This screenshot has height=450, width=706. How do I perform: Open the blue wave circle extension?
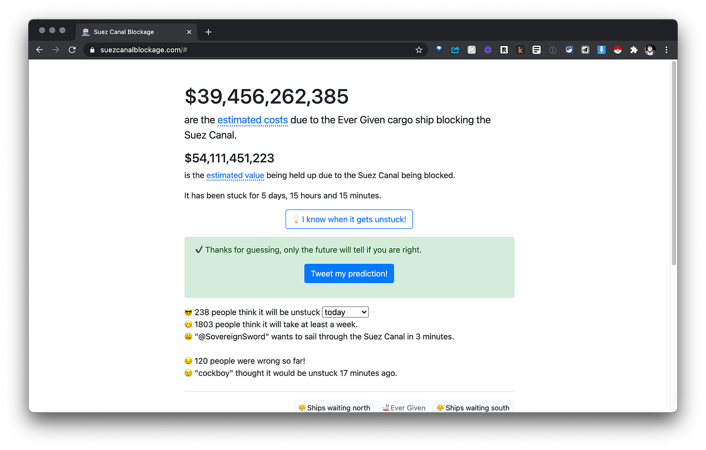pyautogui.click(x=569, y=50)
